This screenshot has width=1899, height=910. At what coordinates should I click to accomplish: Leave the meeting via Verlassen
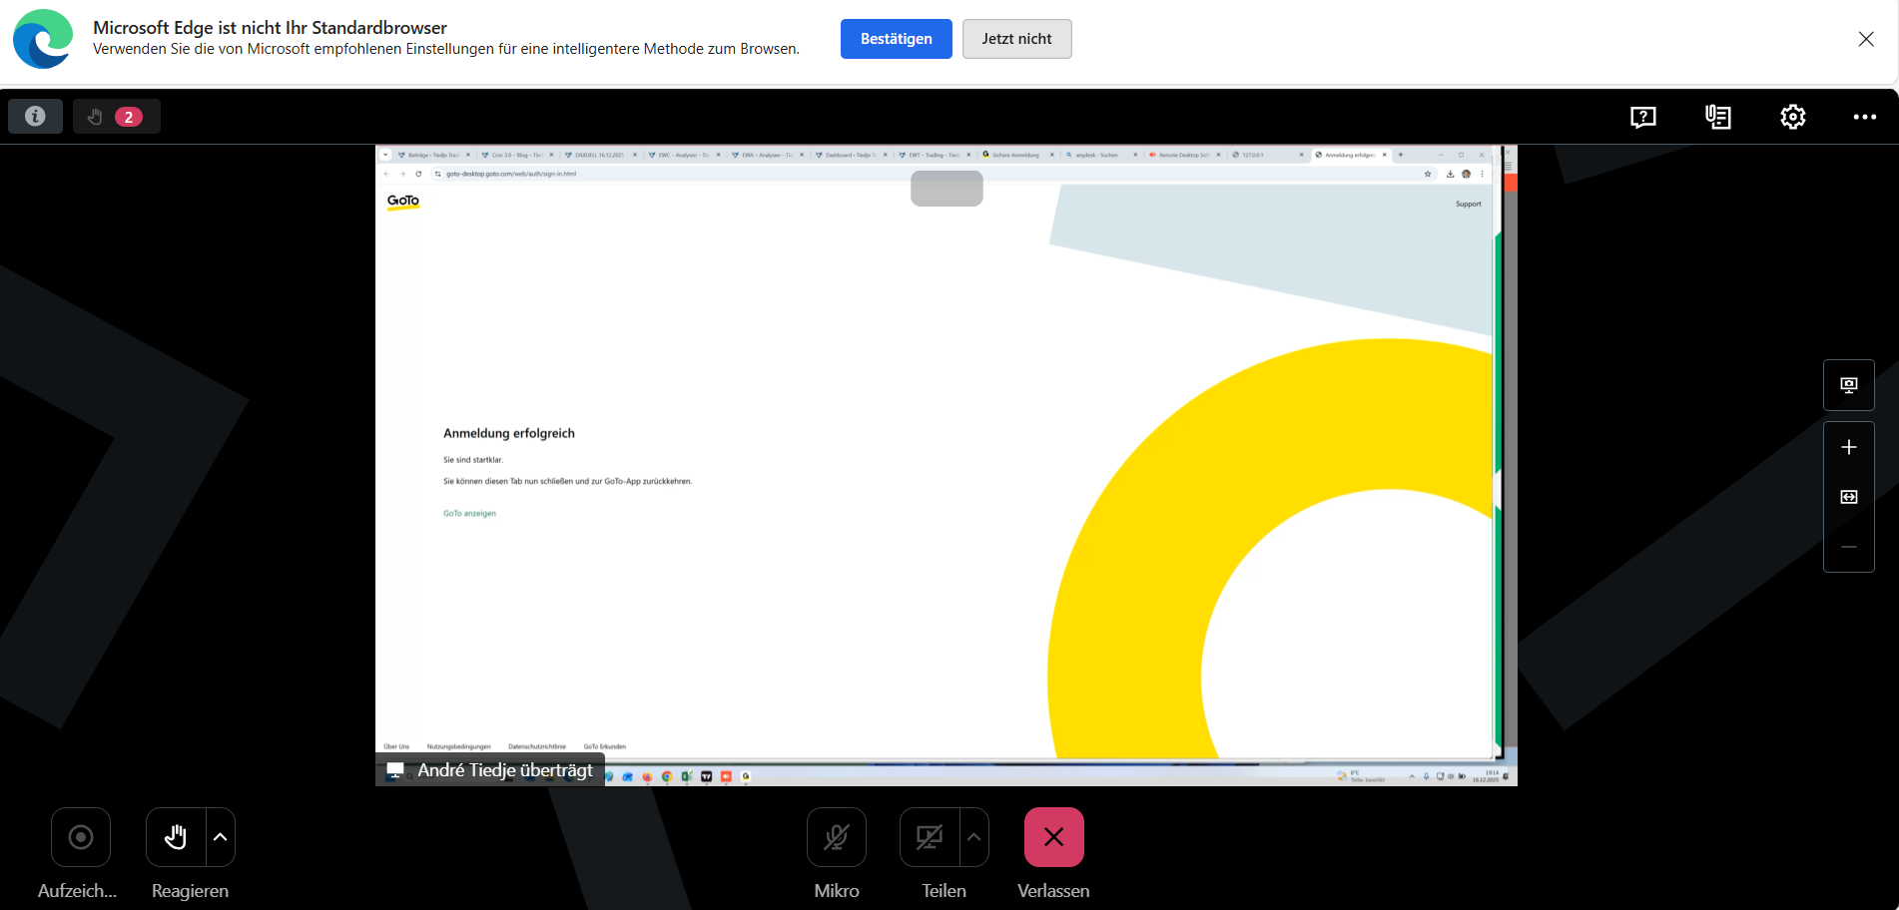coord(1053,837)
